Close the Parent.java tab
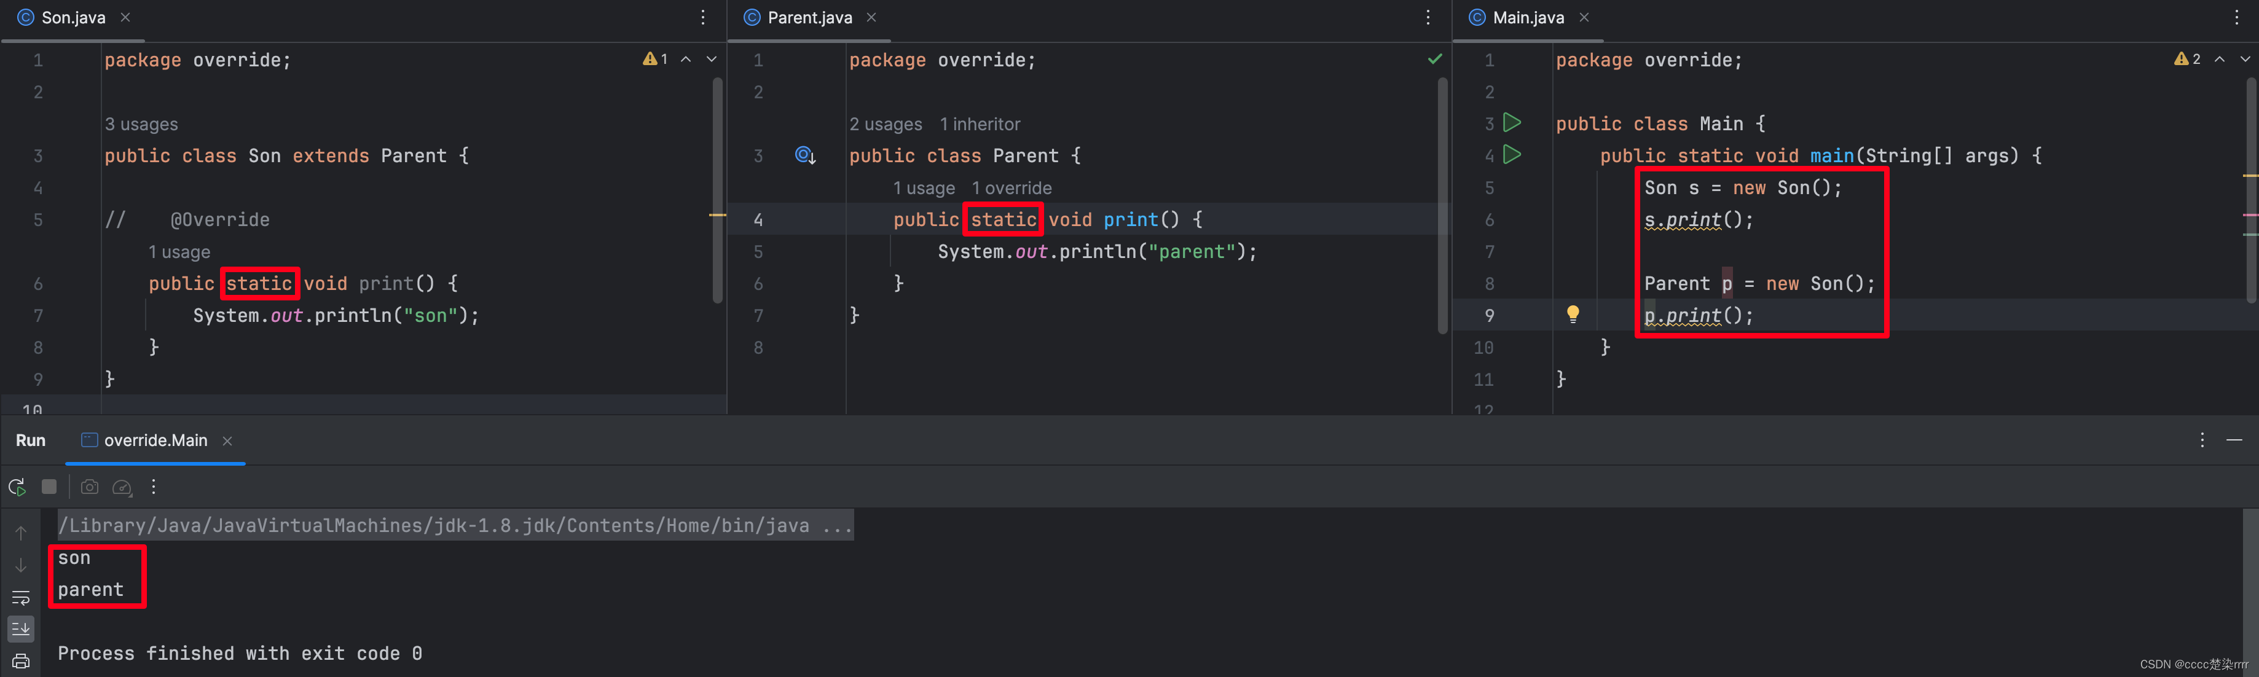Screen dimensions: 2259x677 coord(871,18)
